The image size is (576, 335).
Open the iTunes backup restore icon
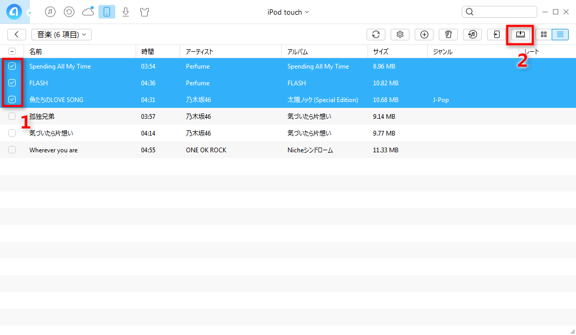[x=69, y=12]
